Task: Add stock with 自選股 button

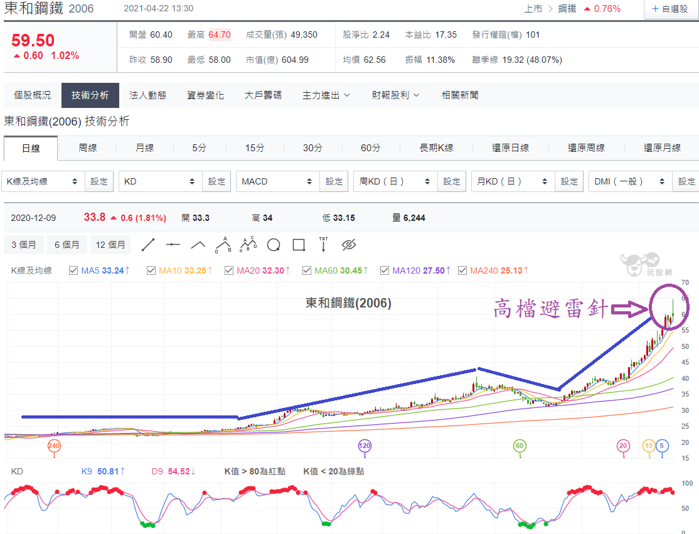Action: (x=670, y=9)
